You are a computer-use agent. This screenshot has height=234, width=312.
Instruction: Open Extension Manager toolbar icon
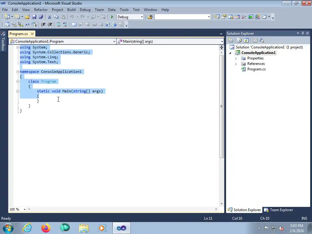point(257,17)
